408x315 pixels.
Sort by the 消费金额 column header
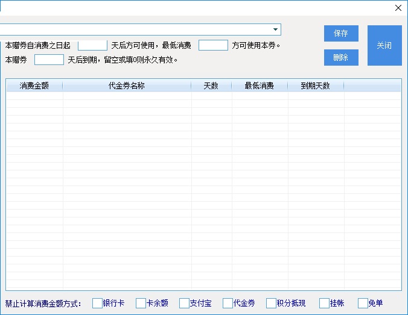click(x=34, y=86)
